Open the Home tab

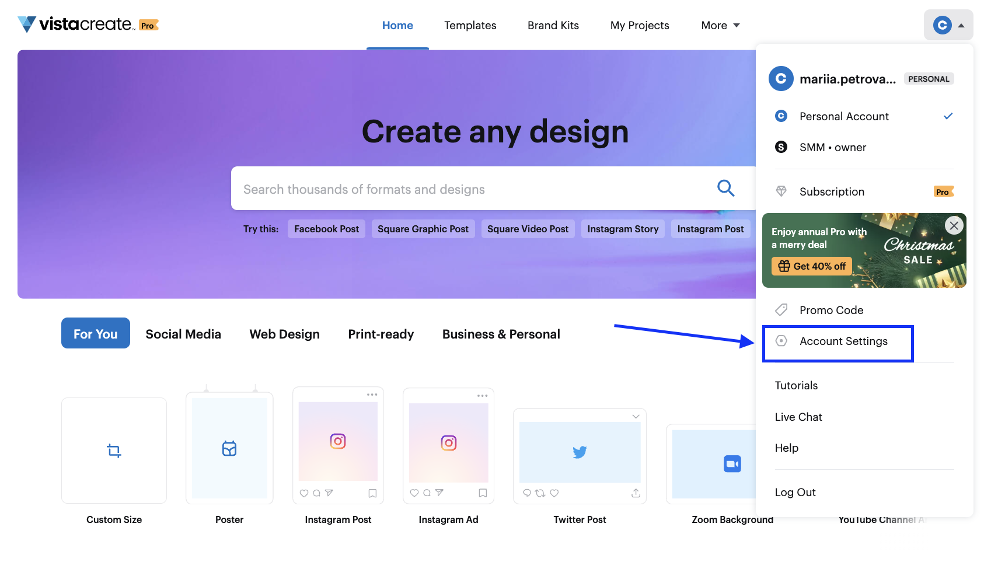[x=397, y=25]
